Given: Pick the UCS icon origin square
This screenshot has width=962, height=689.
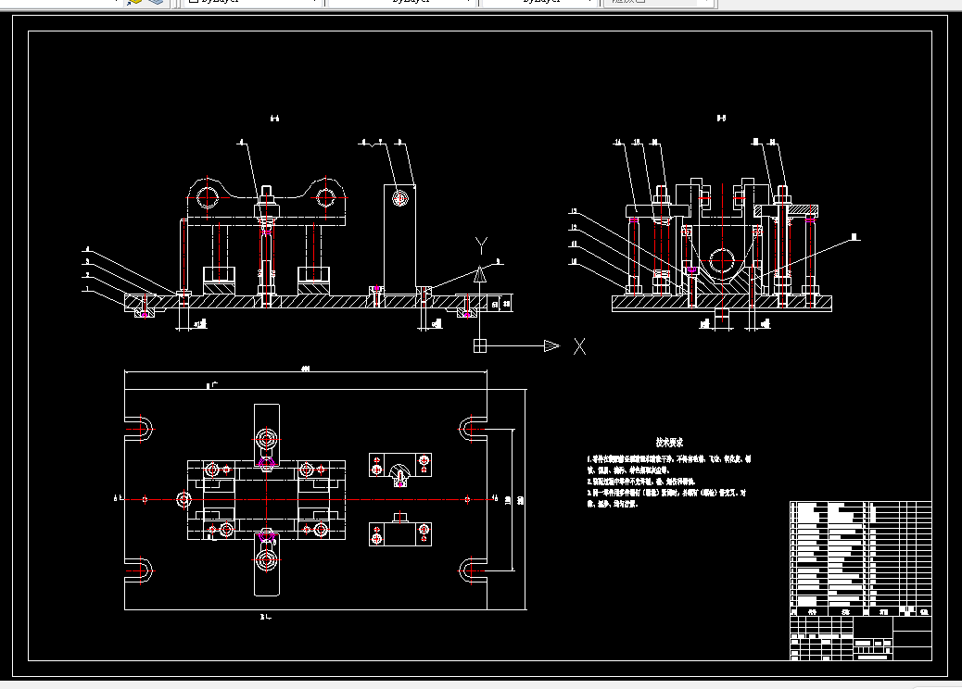Looking at the screenshot, I should point(480,346).
